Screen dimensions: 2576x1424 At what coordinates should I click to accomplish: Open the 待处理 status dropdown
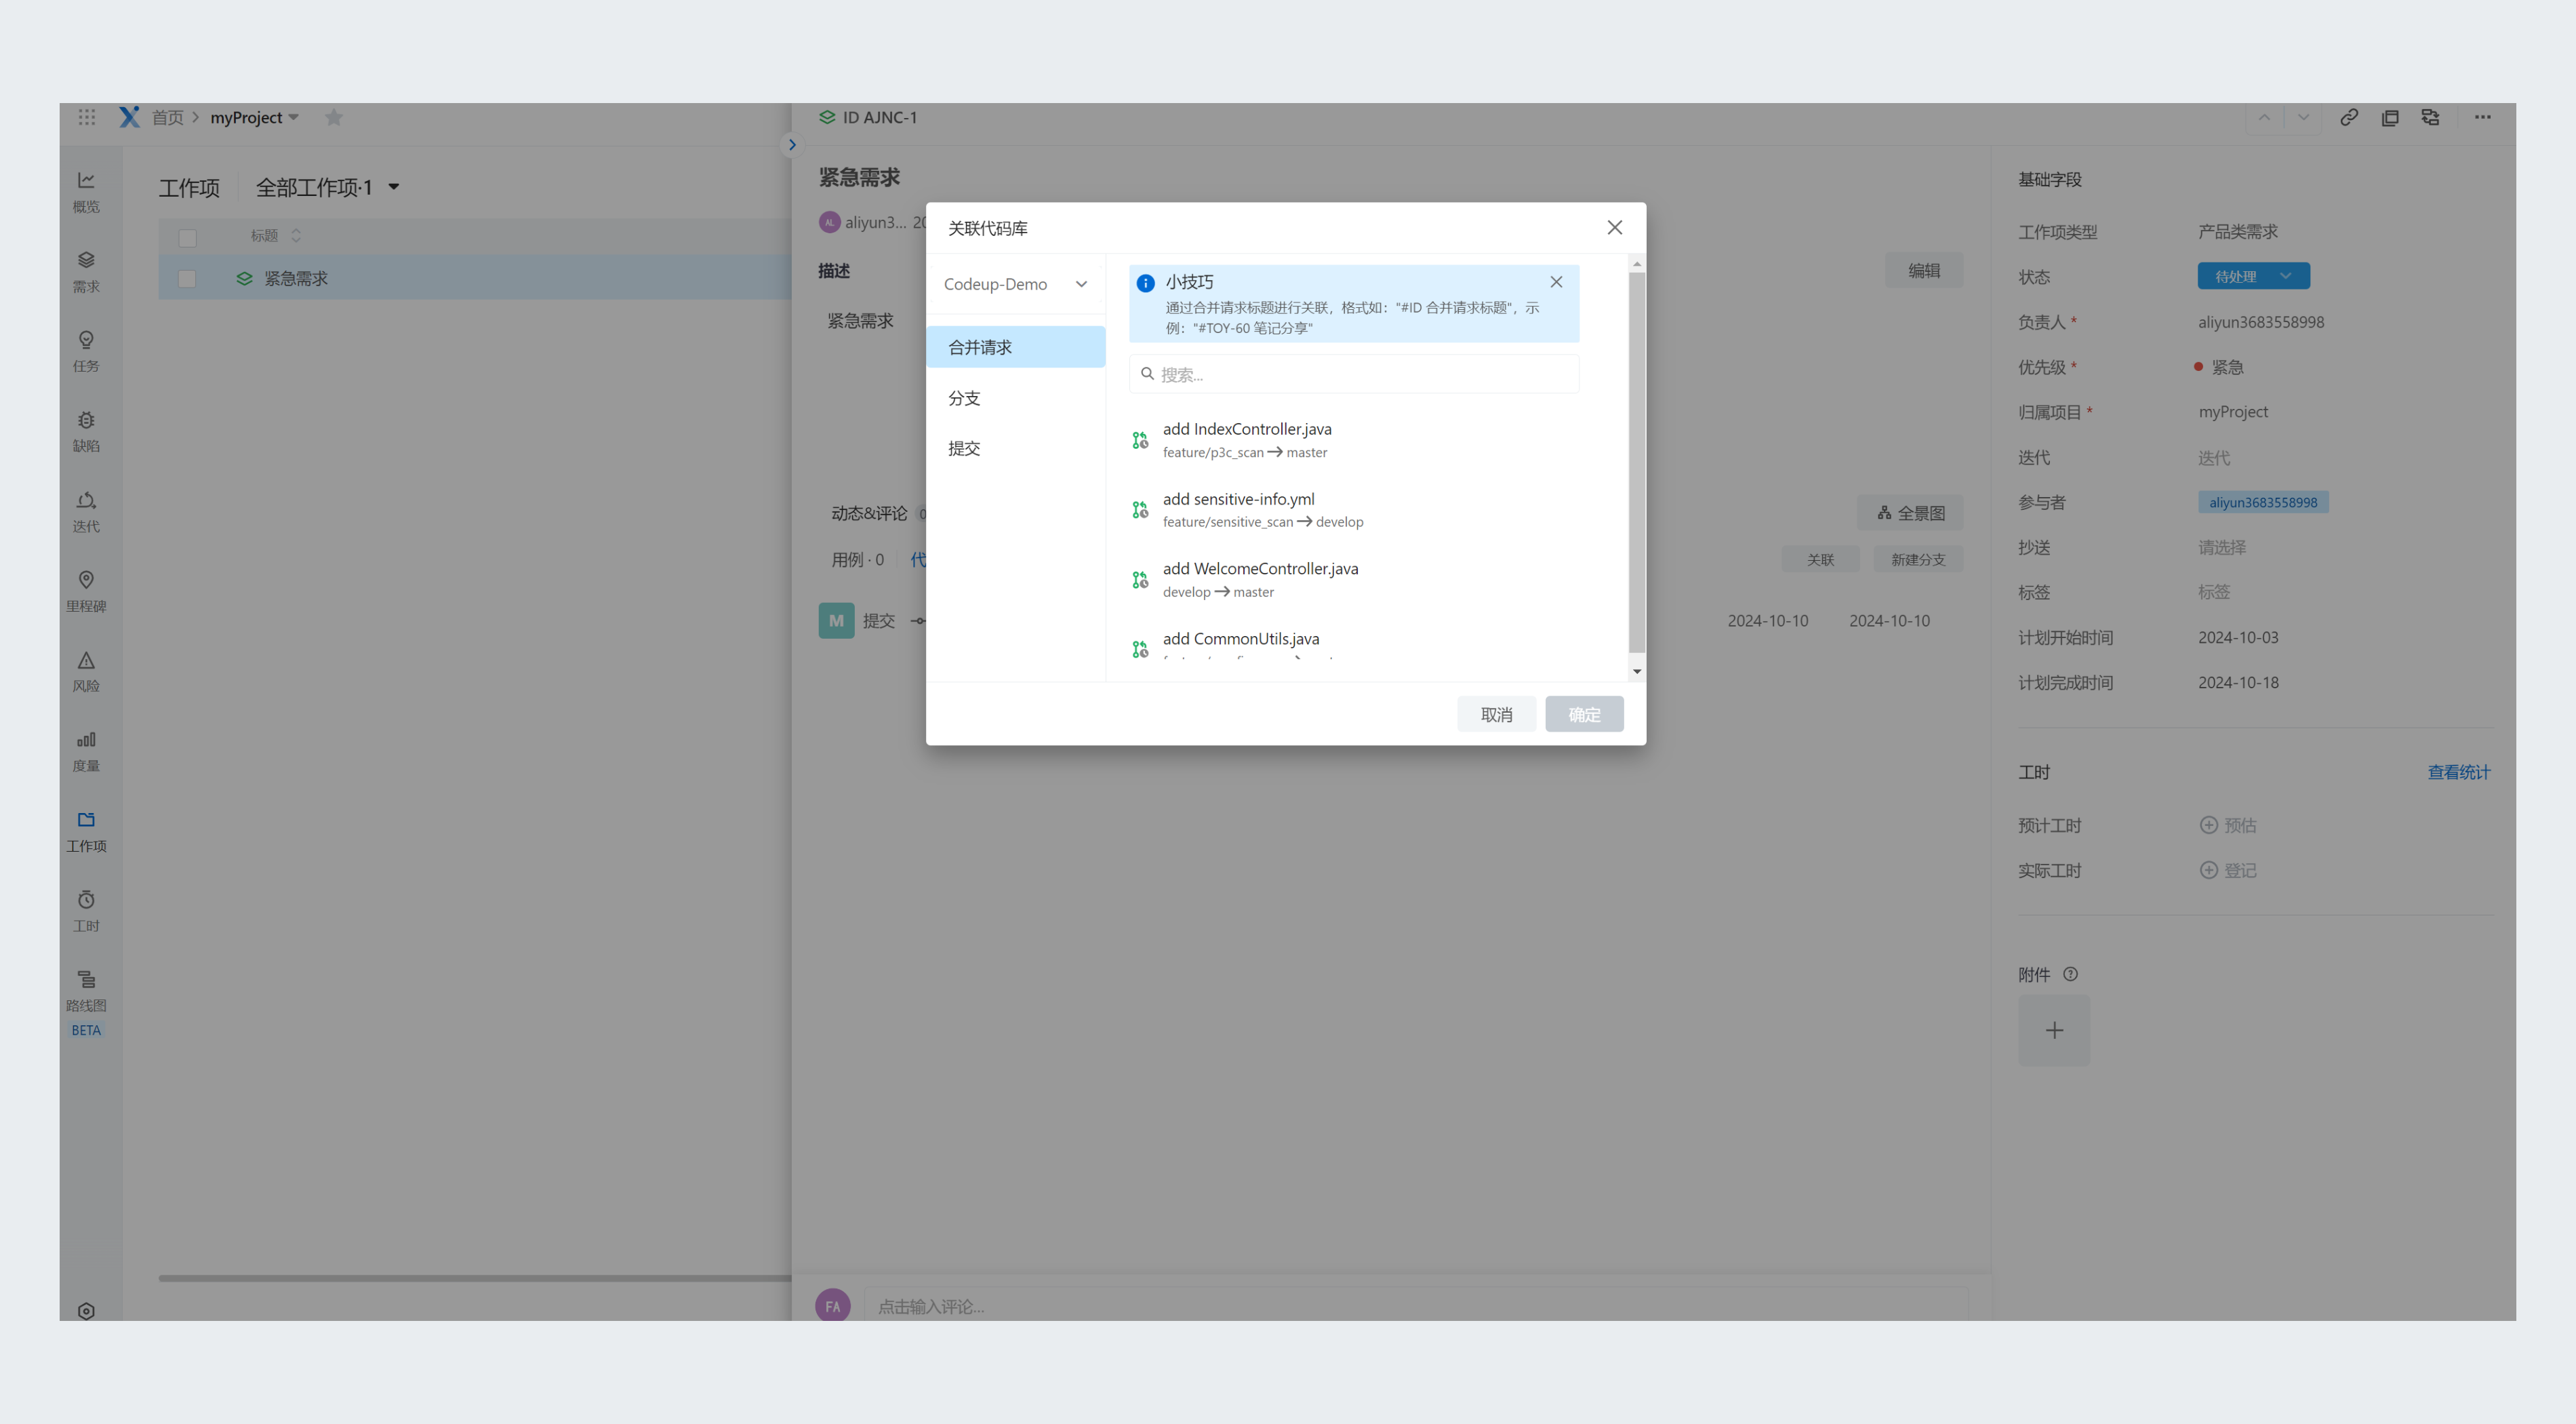[2253, 276]
